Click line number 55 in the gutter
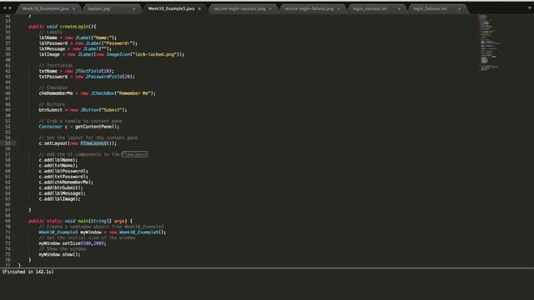The width and height of the screenshot is (534, 300). coord(8,143)
